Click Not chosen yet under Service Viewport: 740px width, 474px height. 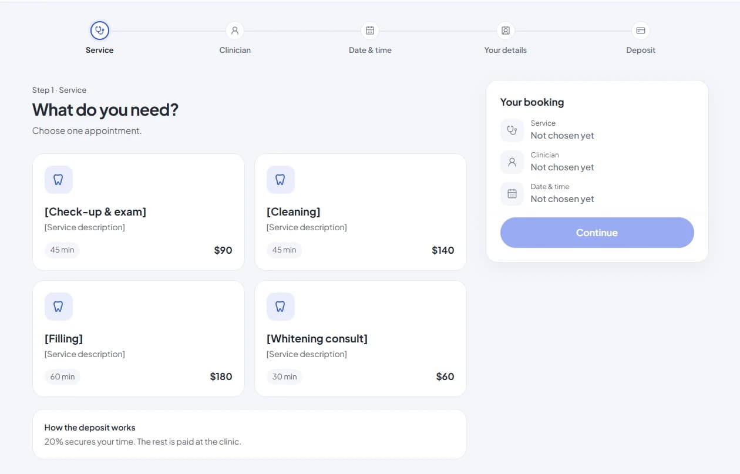[x=562, y=136]
